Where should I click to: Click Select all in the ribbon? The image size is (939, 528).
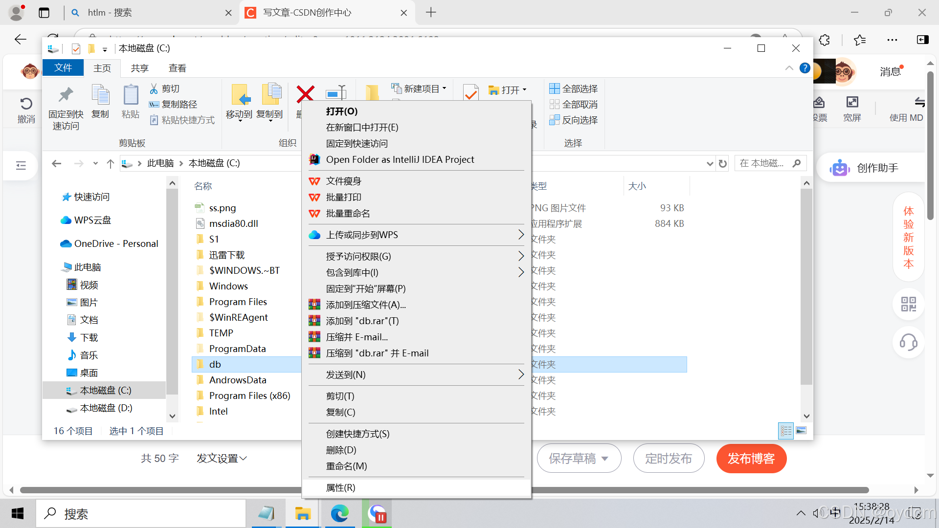(x=574, y=88)
